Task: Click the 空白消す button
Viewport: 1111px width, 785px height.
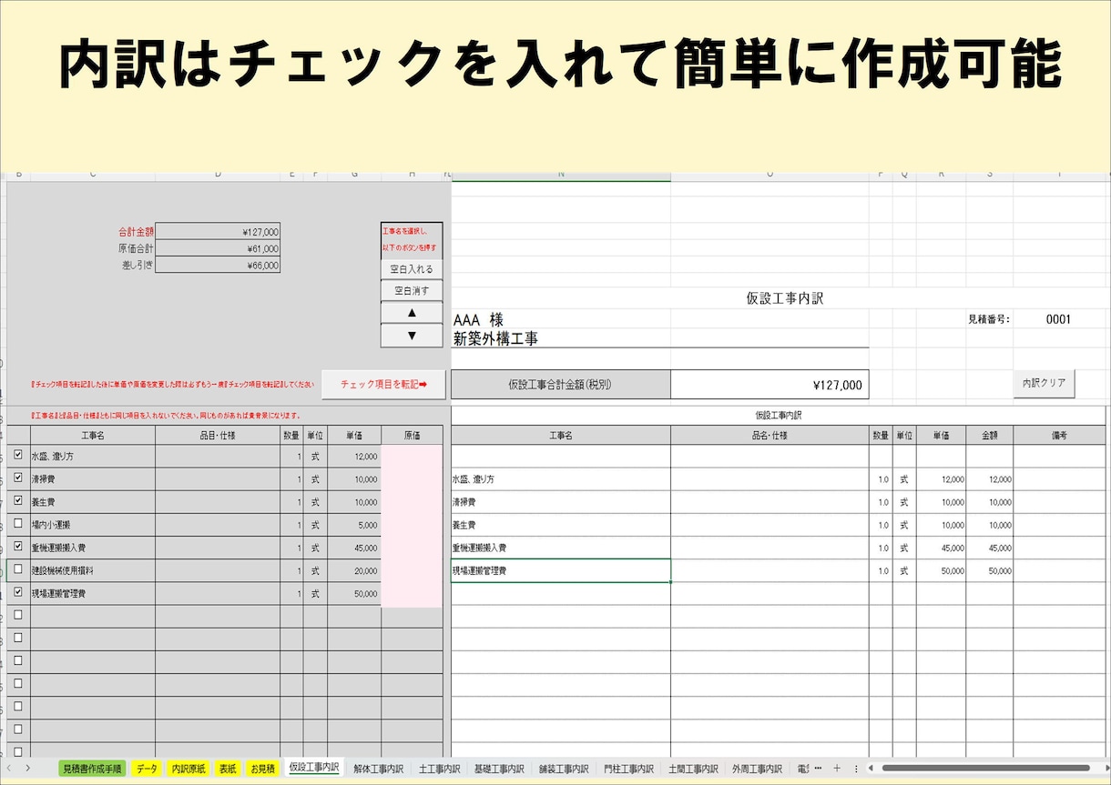Action: point(412,291)
